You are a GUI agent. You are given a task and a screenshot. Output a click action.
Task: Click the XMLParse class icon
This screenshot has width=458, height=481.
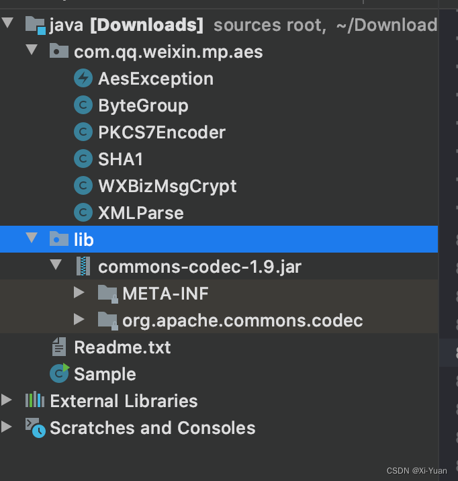pos(83,212)
